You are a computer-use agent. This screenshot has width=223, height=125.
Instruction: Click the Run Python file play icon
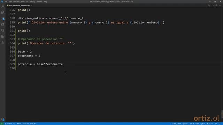pos(213,6)
